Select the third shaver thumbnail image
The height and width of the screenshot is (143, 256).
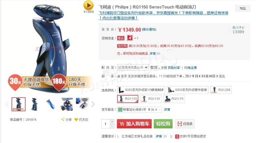click(51, 104)
